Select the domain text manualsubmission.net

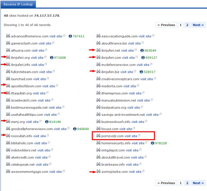[x=119, y=100]
